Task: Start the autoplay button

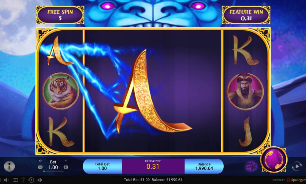Action: pyautogui.click(x=297, y=166)
